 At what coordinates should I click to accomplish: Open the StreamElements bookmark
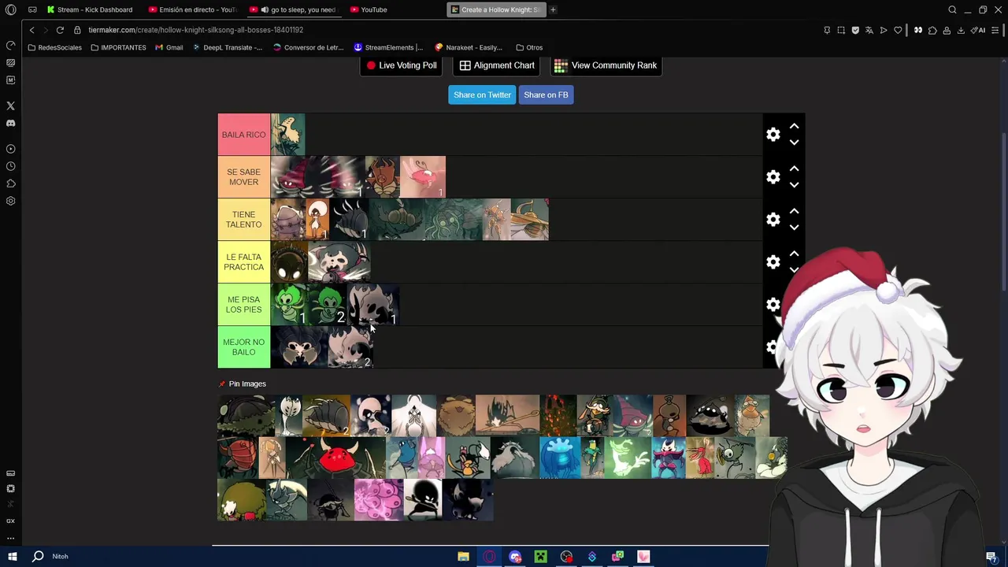[x=388, y=47]
